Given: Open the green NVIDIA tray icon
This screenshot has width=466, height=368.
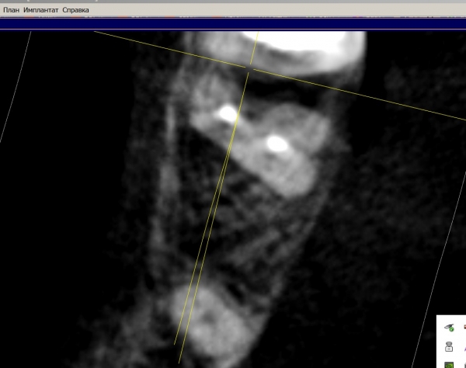Looking at the screenshot, I should tap(449, 363).
